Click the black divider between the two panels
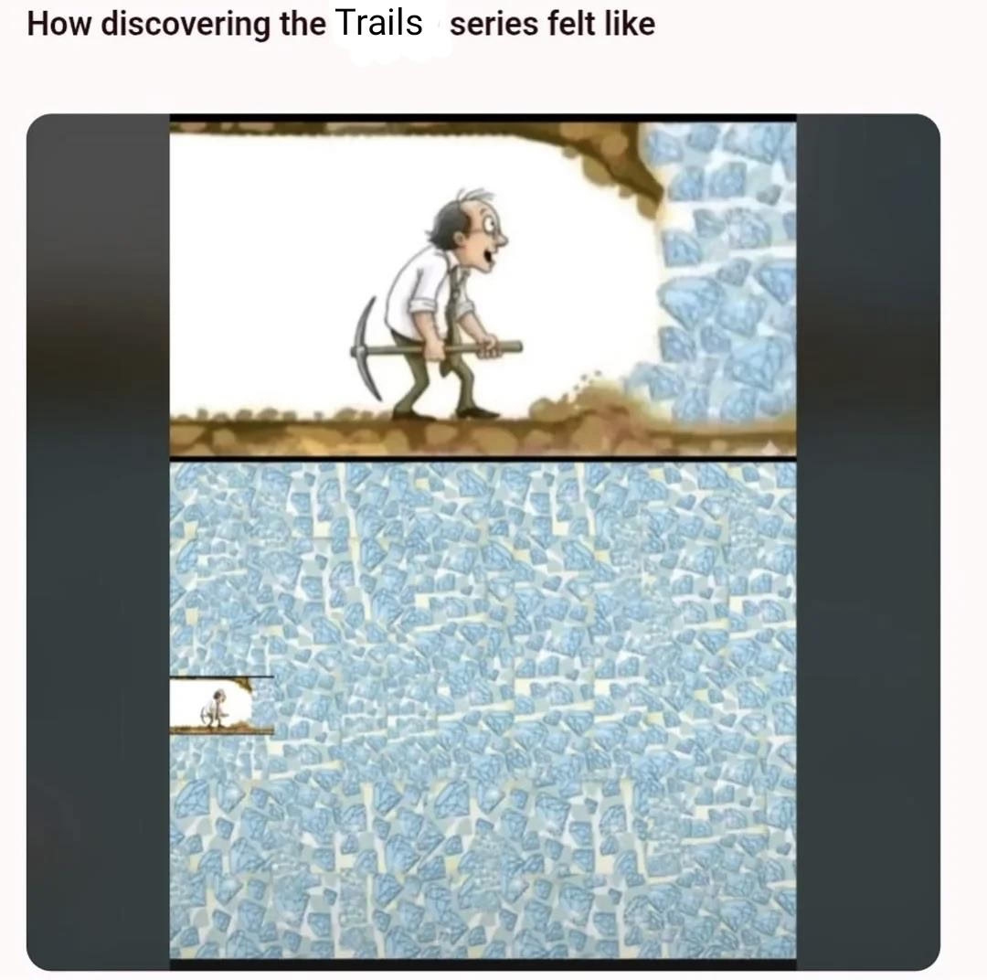Viewport: 987px width, 980px height. pyautogui.click(x=483, y=459)
